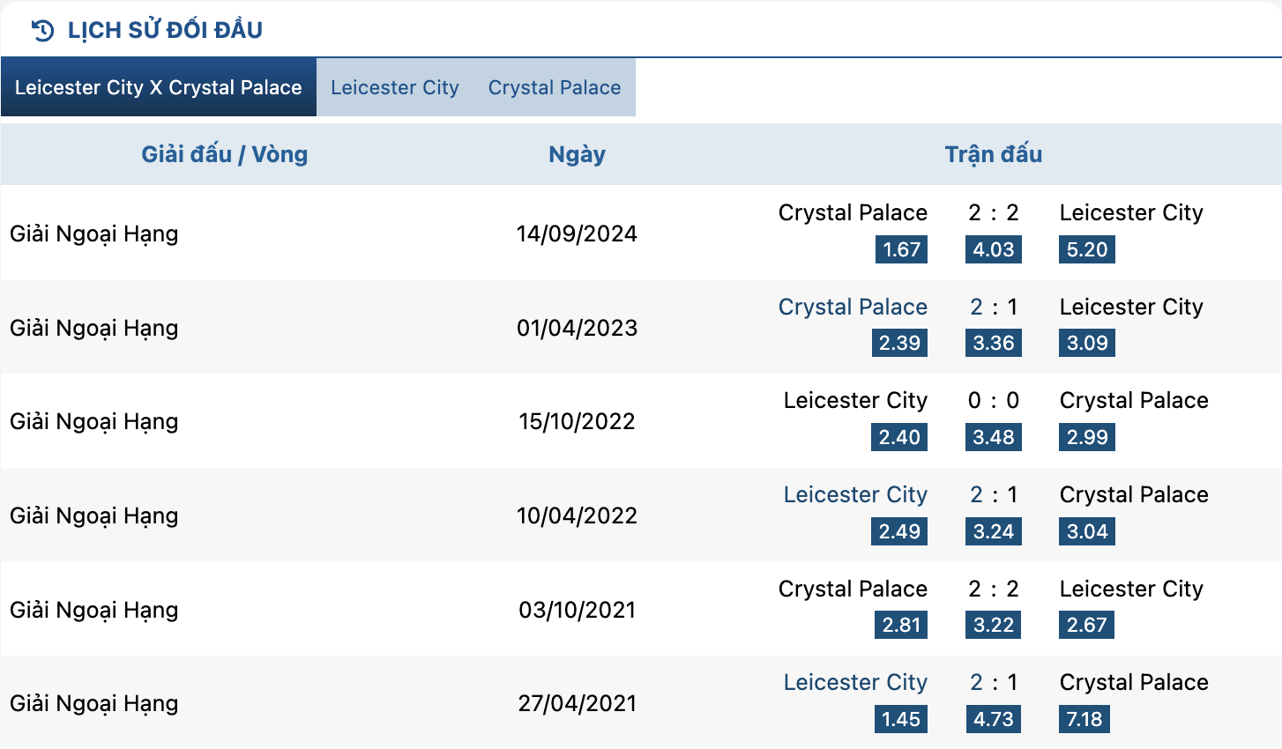Open the Crystal Palace tab
This screenshot has width=1282, height=749.
point(554,87)
